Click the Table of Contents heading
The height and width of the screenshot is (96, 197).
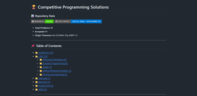pos(49,46)
